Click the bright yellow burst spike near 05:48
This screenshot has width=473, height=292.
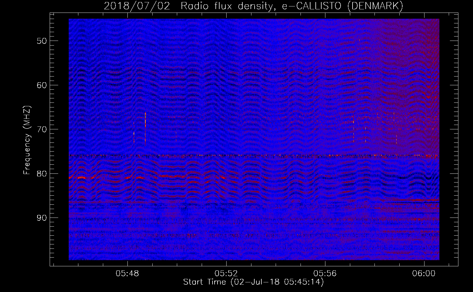(145, 128)
